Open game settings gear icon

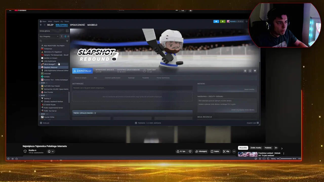[245, 71]
